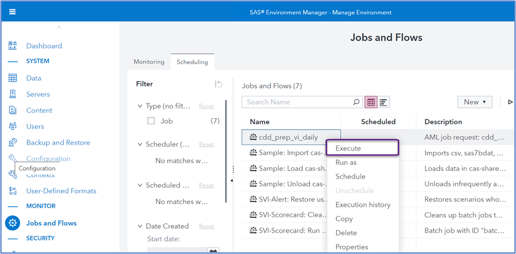Check the Job type filter checkbox

151,121
